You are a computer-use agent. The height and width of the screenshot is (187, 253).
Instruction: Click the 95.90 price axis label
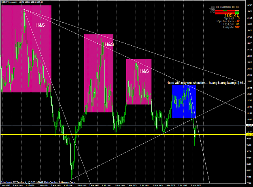[x=249, y=145]
